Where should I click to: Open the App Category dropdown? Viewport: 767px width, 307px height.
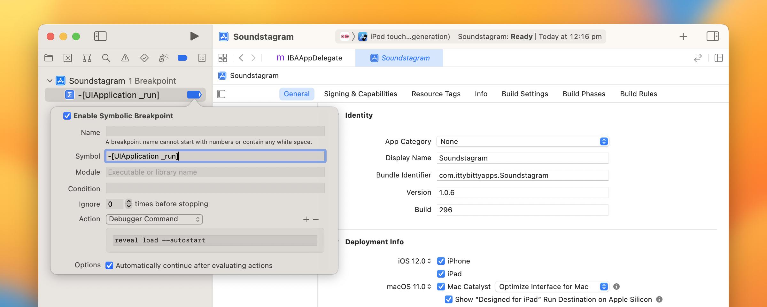(x=523, y=141)
